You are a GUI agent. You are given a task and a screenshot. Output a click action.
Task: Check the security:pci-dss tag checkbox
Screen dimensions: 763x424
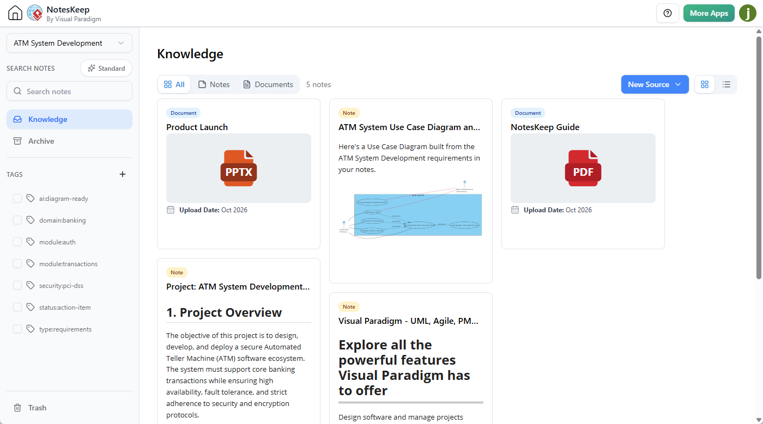pos(17,285)
